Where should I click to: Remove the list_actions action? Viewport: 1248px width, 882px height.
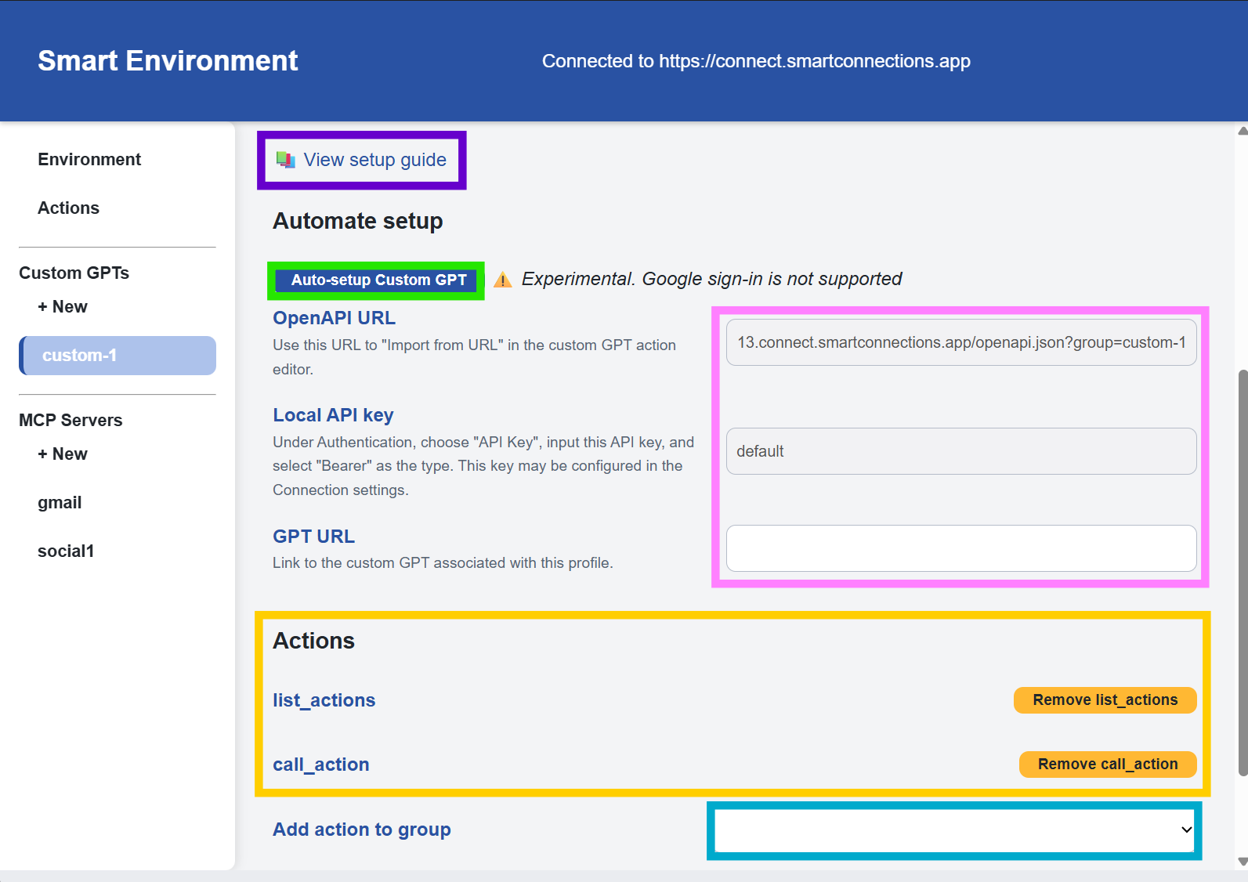(1105, 700)
